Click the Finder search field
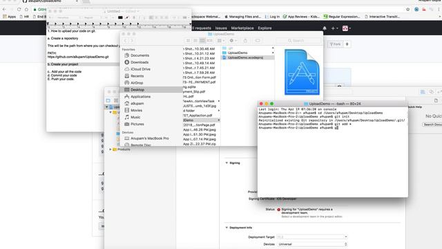Viewport: 442px width, 249px height. (298, 41)
